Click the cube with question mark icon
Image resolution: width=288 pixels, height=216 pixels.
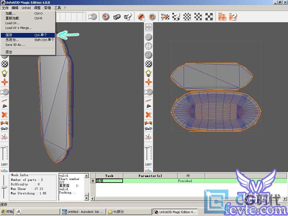point(128,17)
